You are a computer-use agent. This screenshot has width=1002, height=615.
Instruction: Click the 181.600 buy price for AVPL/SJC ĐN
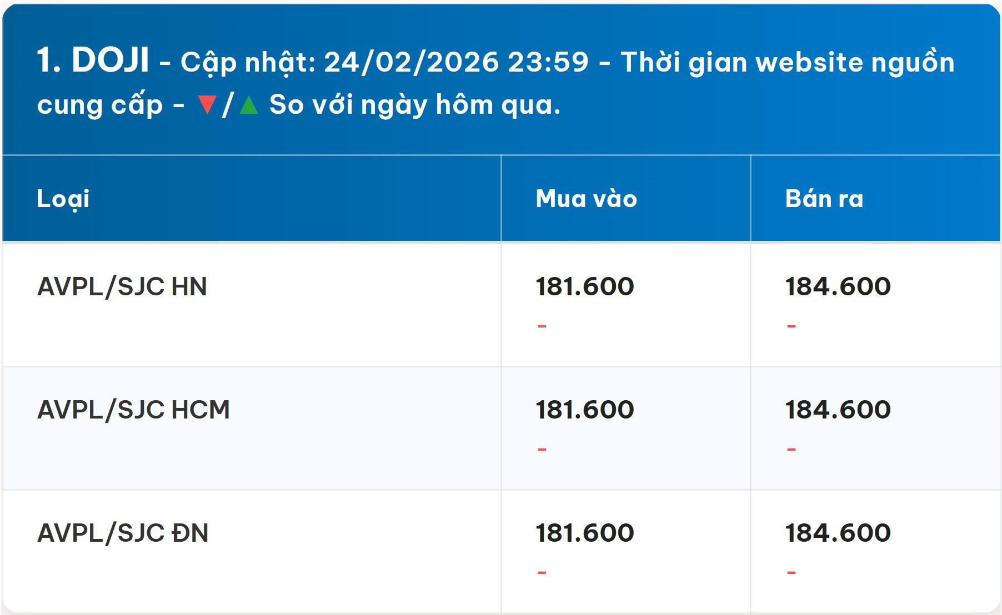584,533
